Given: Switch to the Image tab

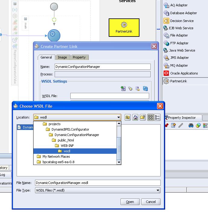Looking at the screenshot, I should [62, 57].
